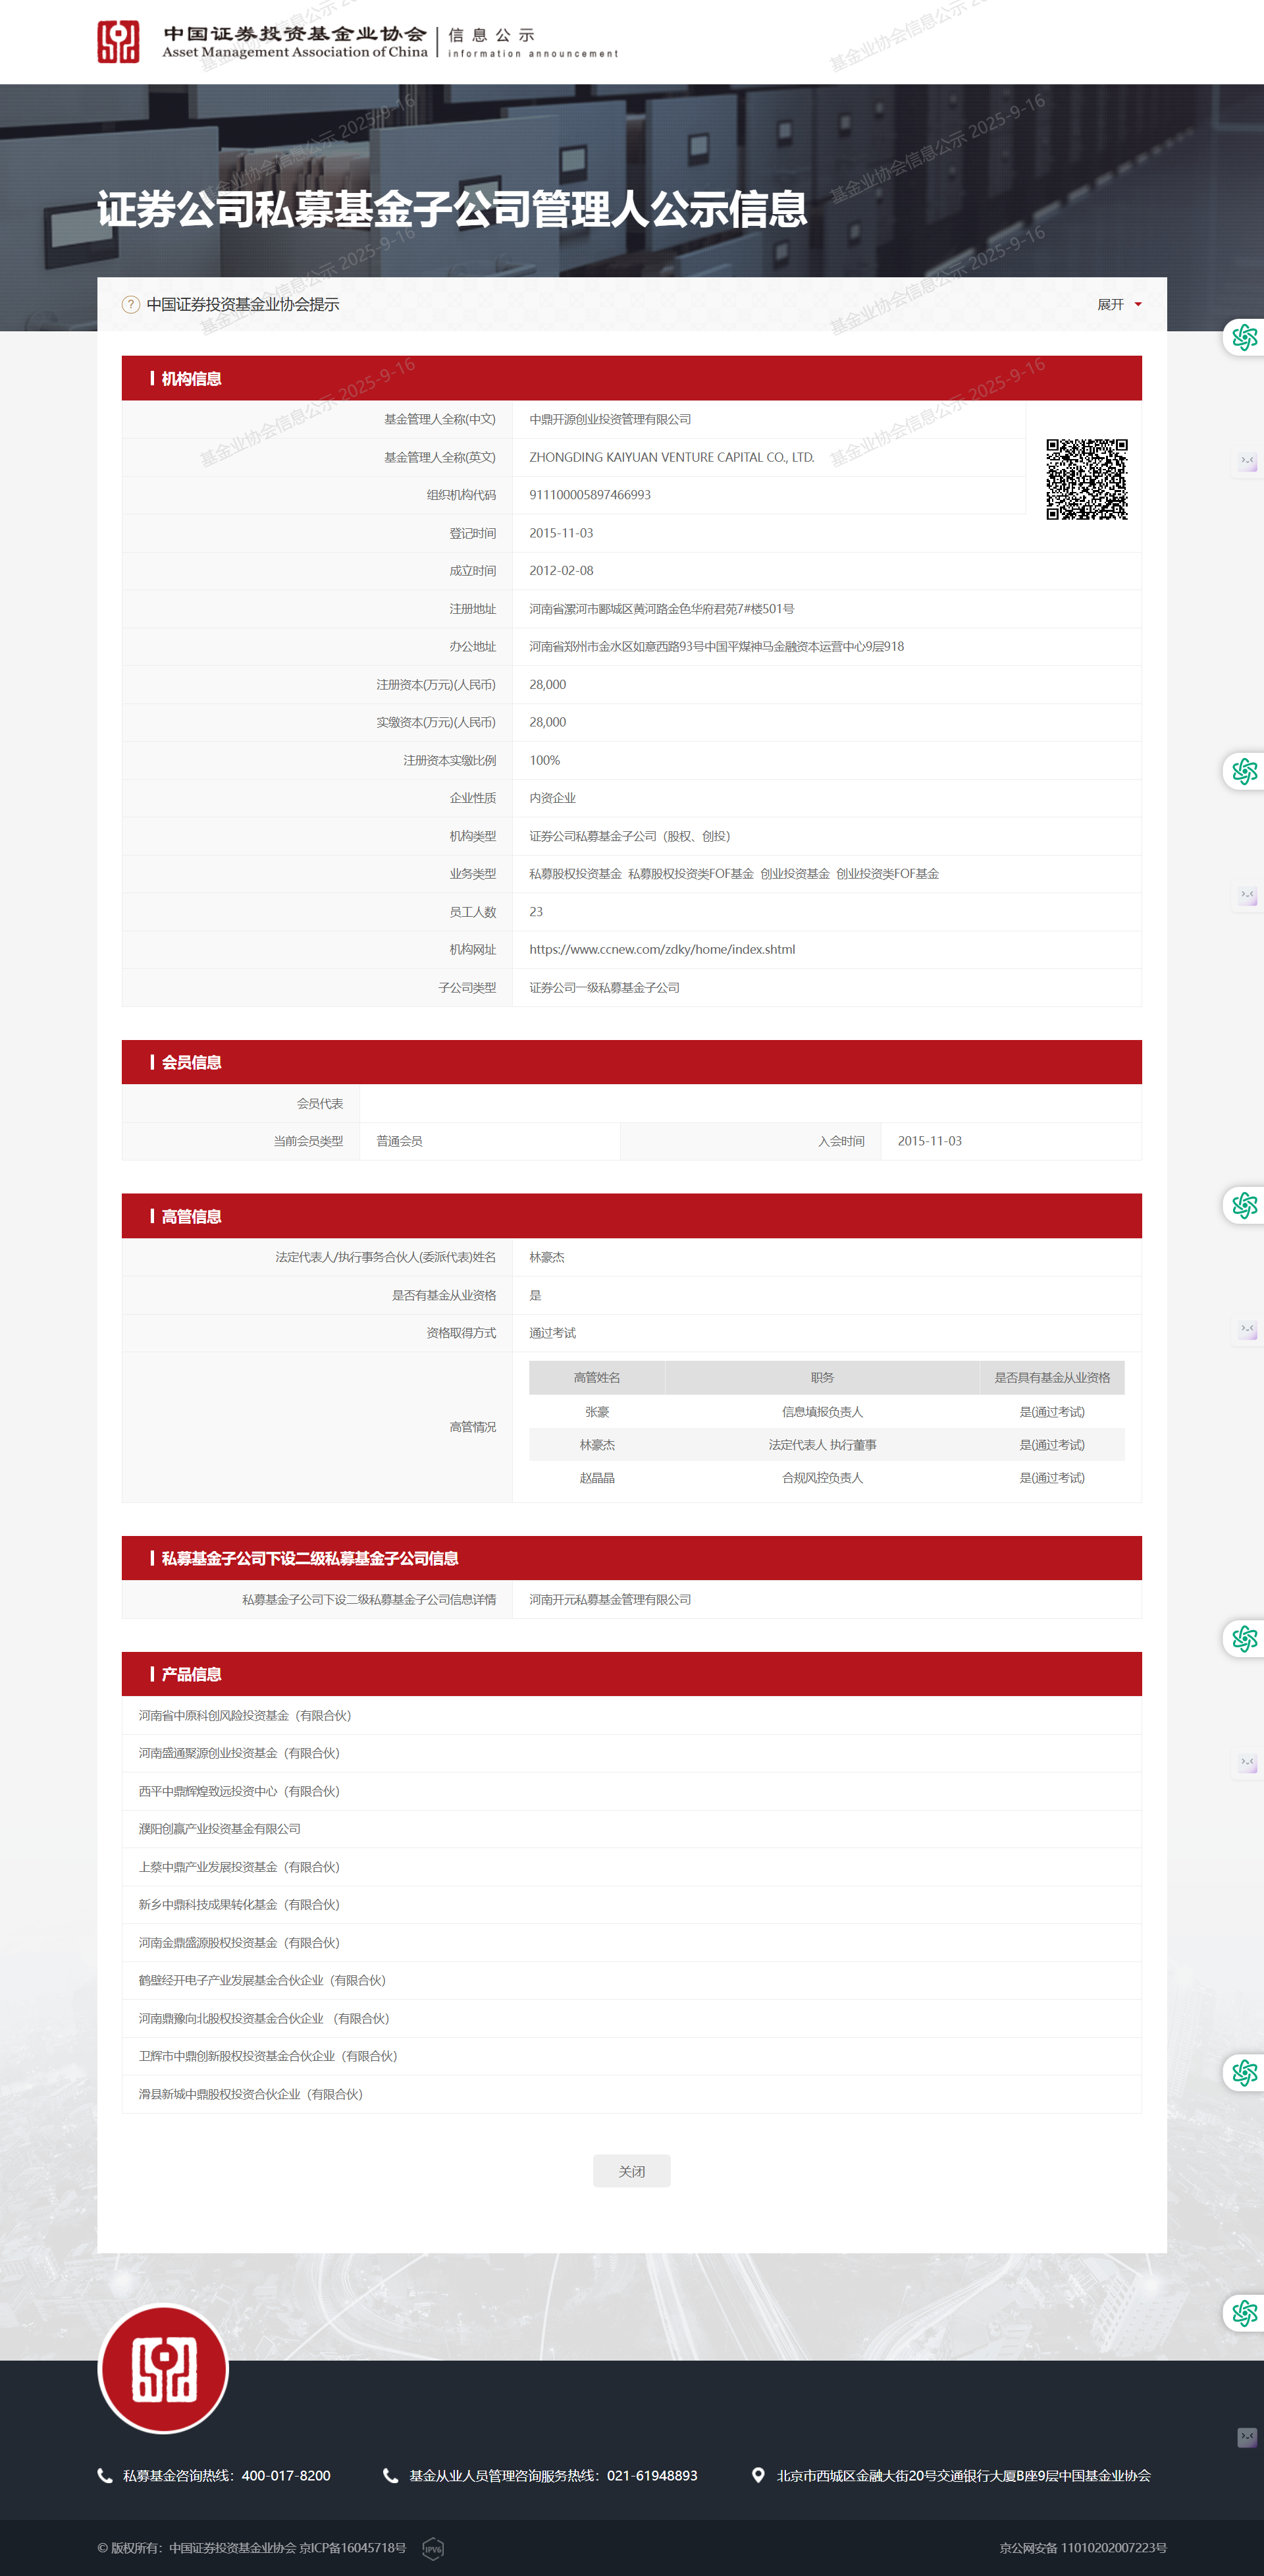Click the location pin icon in footer

tap(758, 2475)
